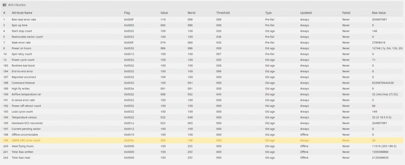Click the command timeout raw value 6330879444436
The width and height of the screenshot is (405, 165).
pos(383,83)
